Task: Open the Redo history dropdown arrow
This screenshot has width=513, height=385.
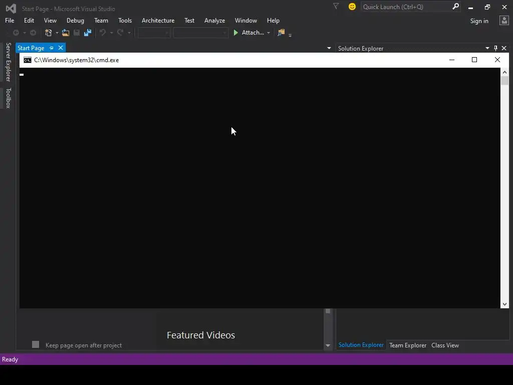Action: (x=129, y=33)
